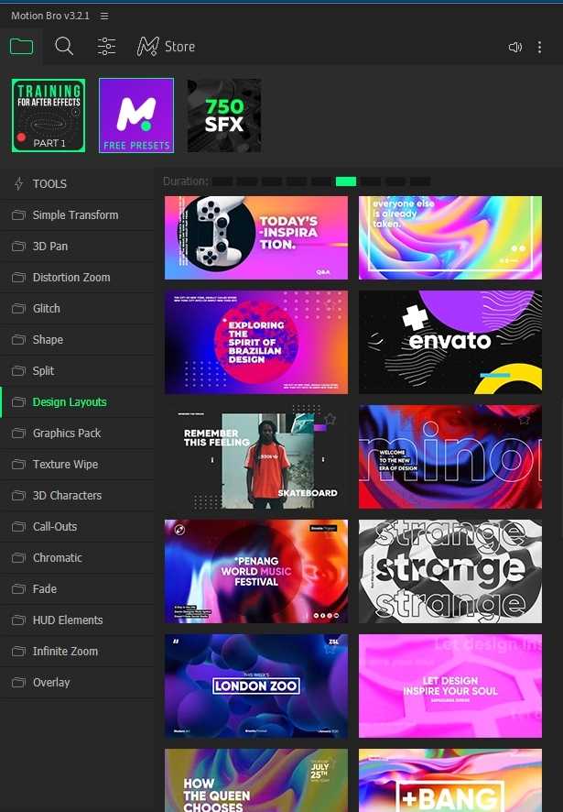Viewport: 563px width, 812px height.
Task: Open the vertical three-dot options menu
Action: 540,47
